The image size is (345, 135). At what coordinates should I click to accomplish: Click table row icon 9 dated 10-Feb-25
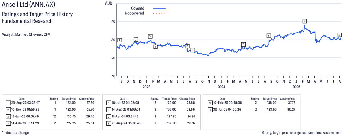210,102
